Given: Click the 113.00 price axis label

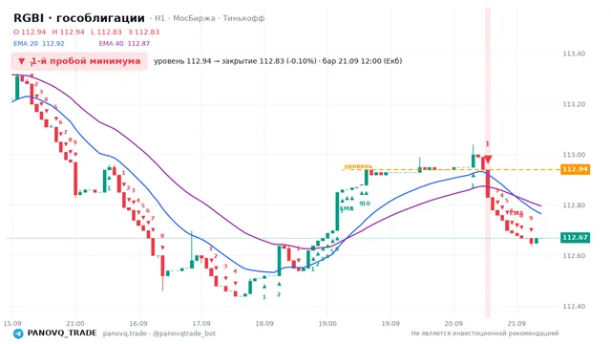Looking at the screenshot, I should tap(574, 155).
